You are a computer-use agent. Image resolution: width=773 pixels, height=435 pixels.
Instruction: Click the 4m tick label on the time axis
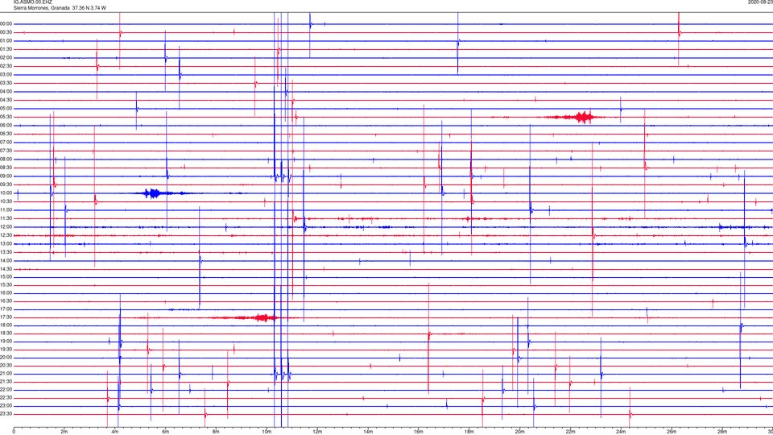(115, 432)
